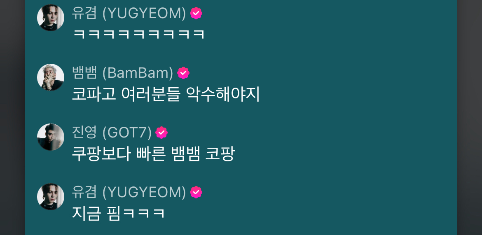Open the bottom YUGYEOM profile avatar
482x235 pixels.
[50, 197]
